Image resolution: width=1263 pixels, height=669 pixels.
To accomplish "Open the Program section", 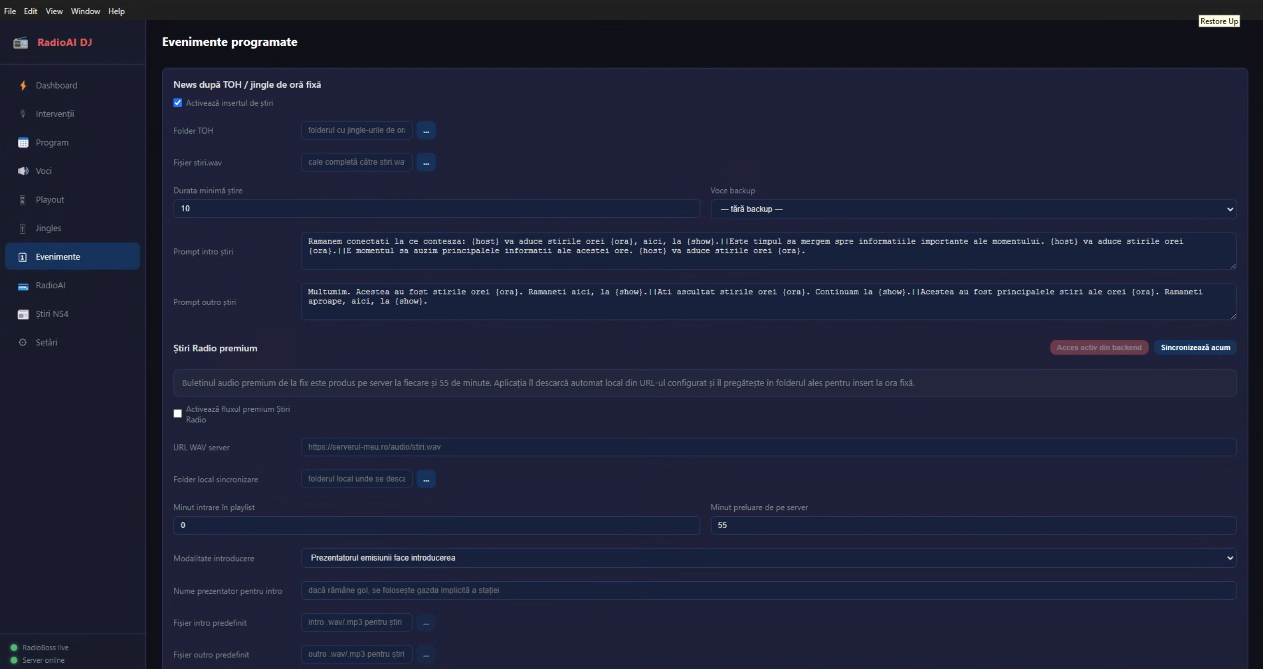I will tap(73, 143).
